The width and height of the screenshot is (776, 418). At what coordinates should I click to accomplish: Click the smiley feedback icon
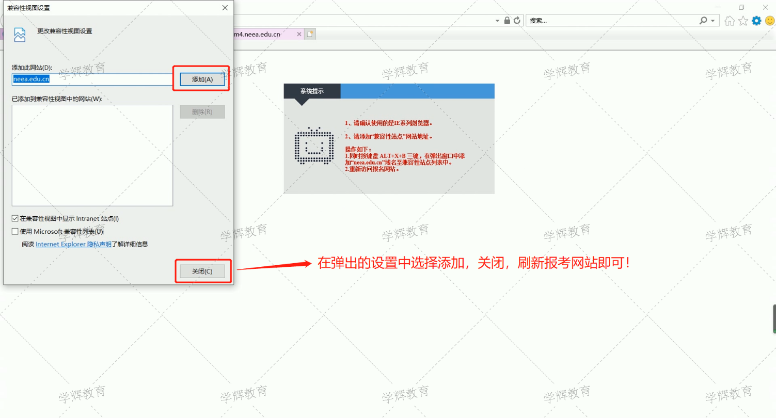point(770,21)
